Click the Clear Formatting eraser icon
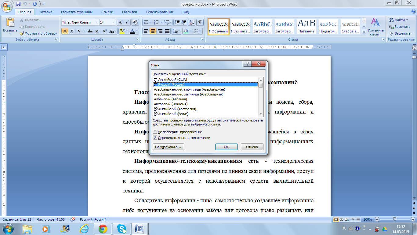The width and height of the screenshot is (417, 235). (x=136, y=22)
